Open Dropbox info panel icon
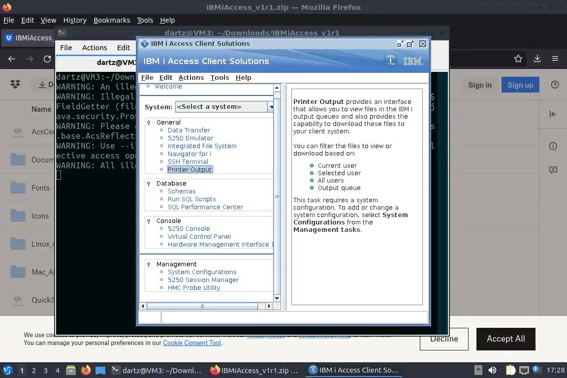Screen dimensions: 567x378 553,146
